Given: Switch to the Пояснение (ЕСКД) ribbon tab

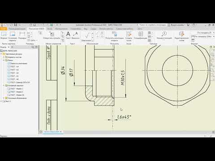Looking at the screenshot, I should 36,29.
